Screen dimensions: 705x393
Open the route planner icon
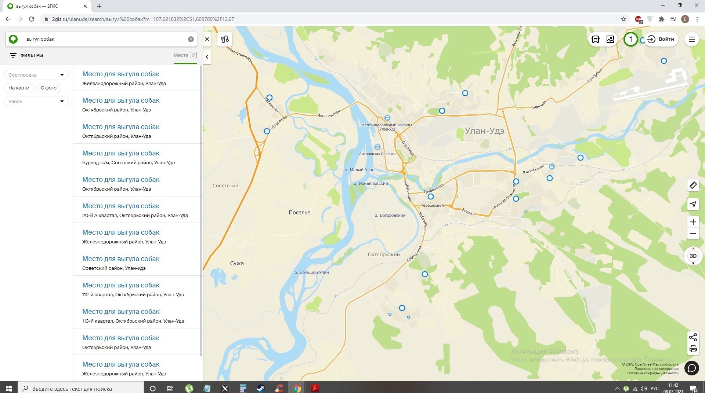click(225, 39)
